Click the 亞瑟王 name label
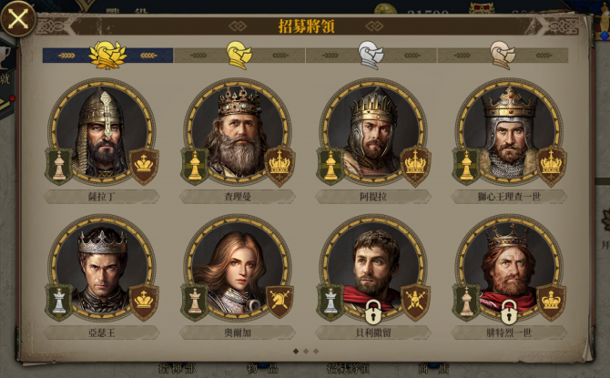 [102, 332]
